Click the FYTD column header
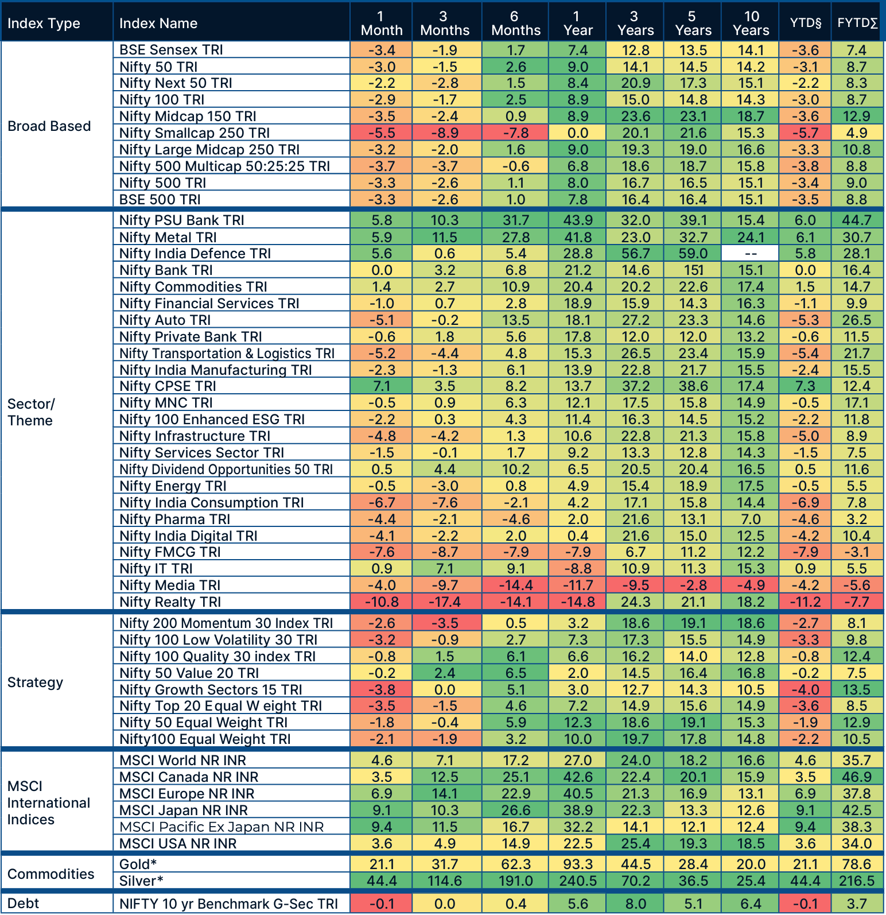 (857, 23)
